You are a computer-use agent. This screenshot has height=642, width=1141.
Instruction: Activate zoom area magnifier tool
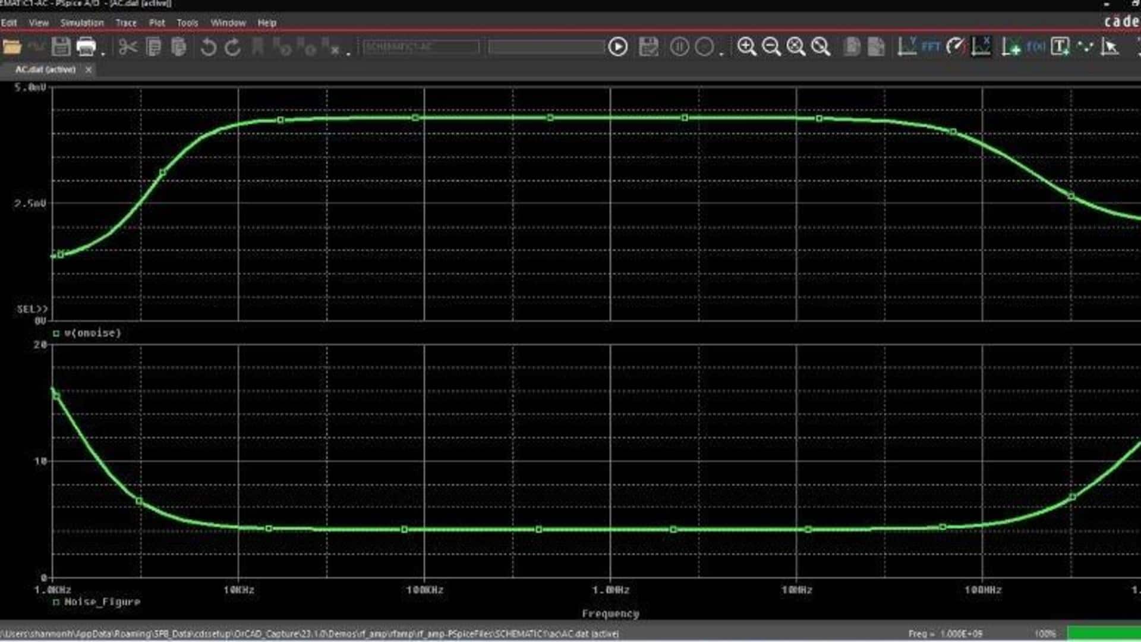click(x=821, y=46)
